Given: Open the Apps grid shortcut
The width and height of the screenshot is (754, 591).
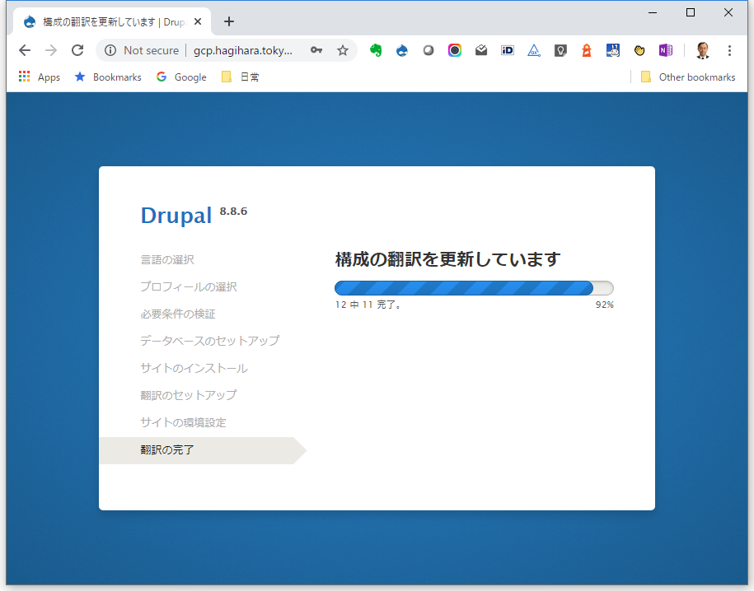Looking at the screenshot, I should [40, 77].
